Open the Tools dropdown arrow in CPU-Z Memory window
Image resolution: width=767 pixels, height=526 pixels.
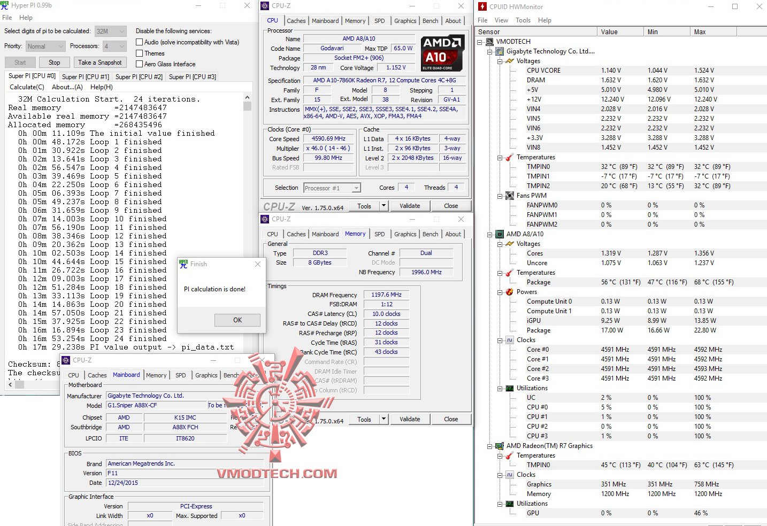coord(383,419)
